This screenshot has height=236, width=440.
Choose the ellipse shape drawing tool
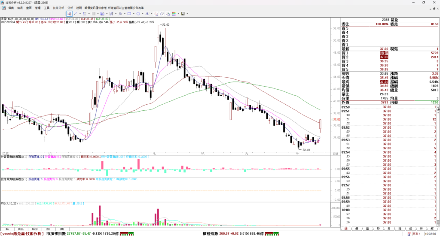[x=138, y=14]
